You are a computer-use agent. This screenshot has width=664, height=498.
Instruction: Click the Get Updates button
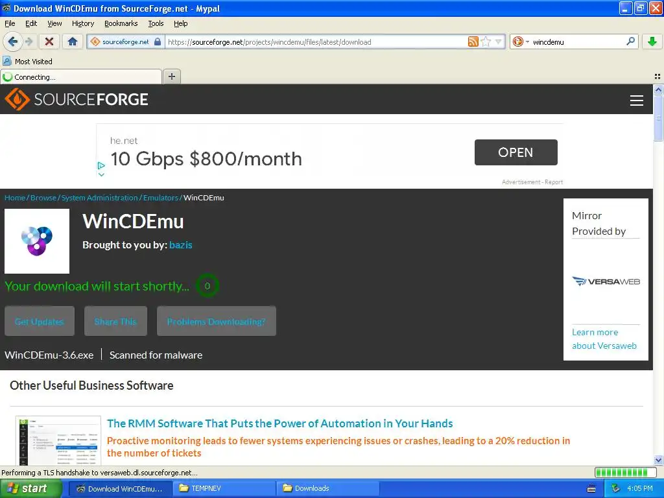[40, 322]
